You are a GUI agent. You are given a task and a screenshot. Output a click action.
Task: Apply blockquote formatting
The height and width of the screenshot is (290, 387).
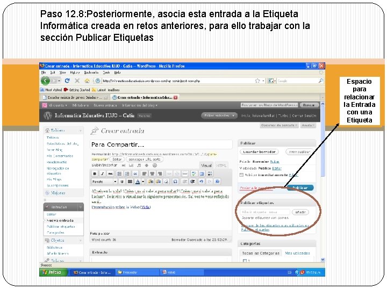point(135,174)
